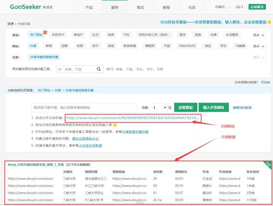Click the magnifier search icon
Screen dimensions: 273x206
point(98,69)
